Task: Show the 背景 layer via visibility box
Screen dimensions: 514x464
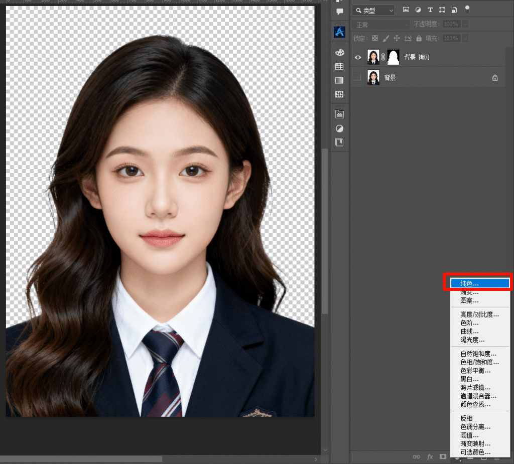Action: point(358,78)
